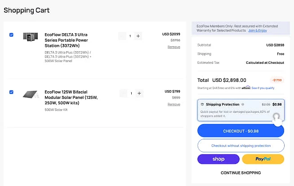Pay with the Shop Pay button
The width and height of the screenshot is (294, 186).
218,159
